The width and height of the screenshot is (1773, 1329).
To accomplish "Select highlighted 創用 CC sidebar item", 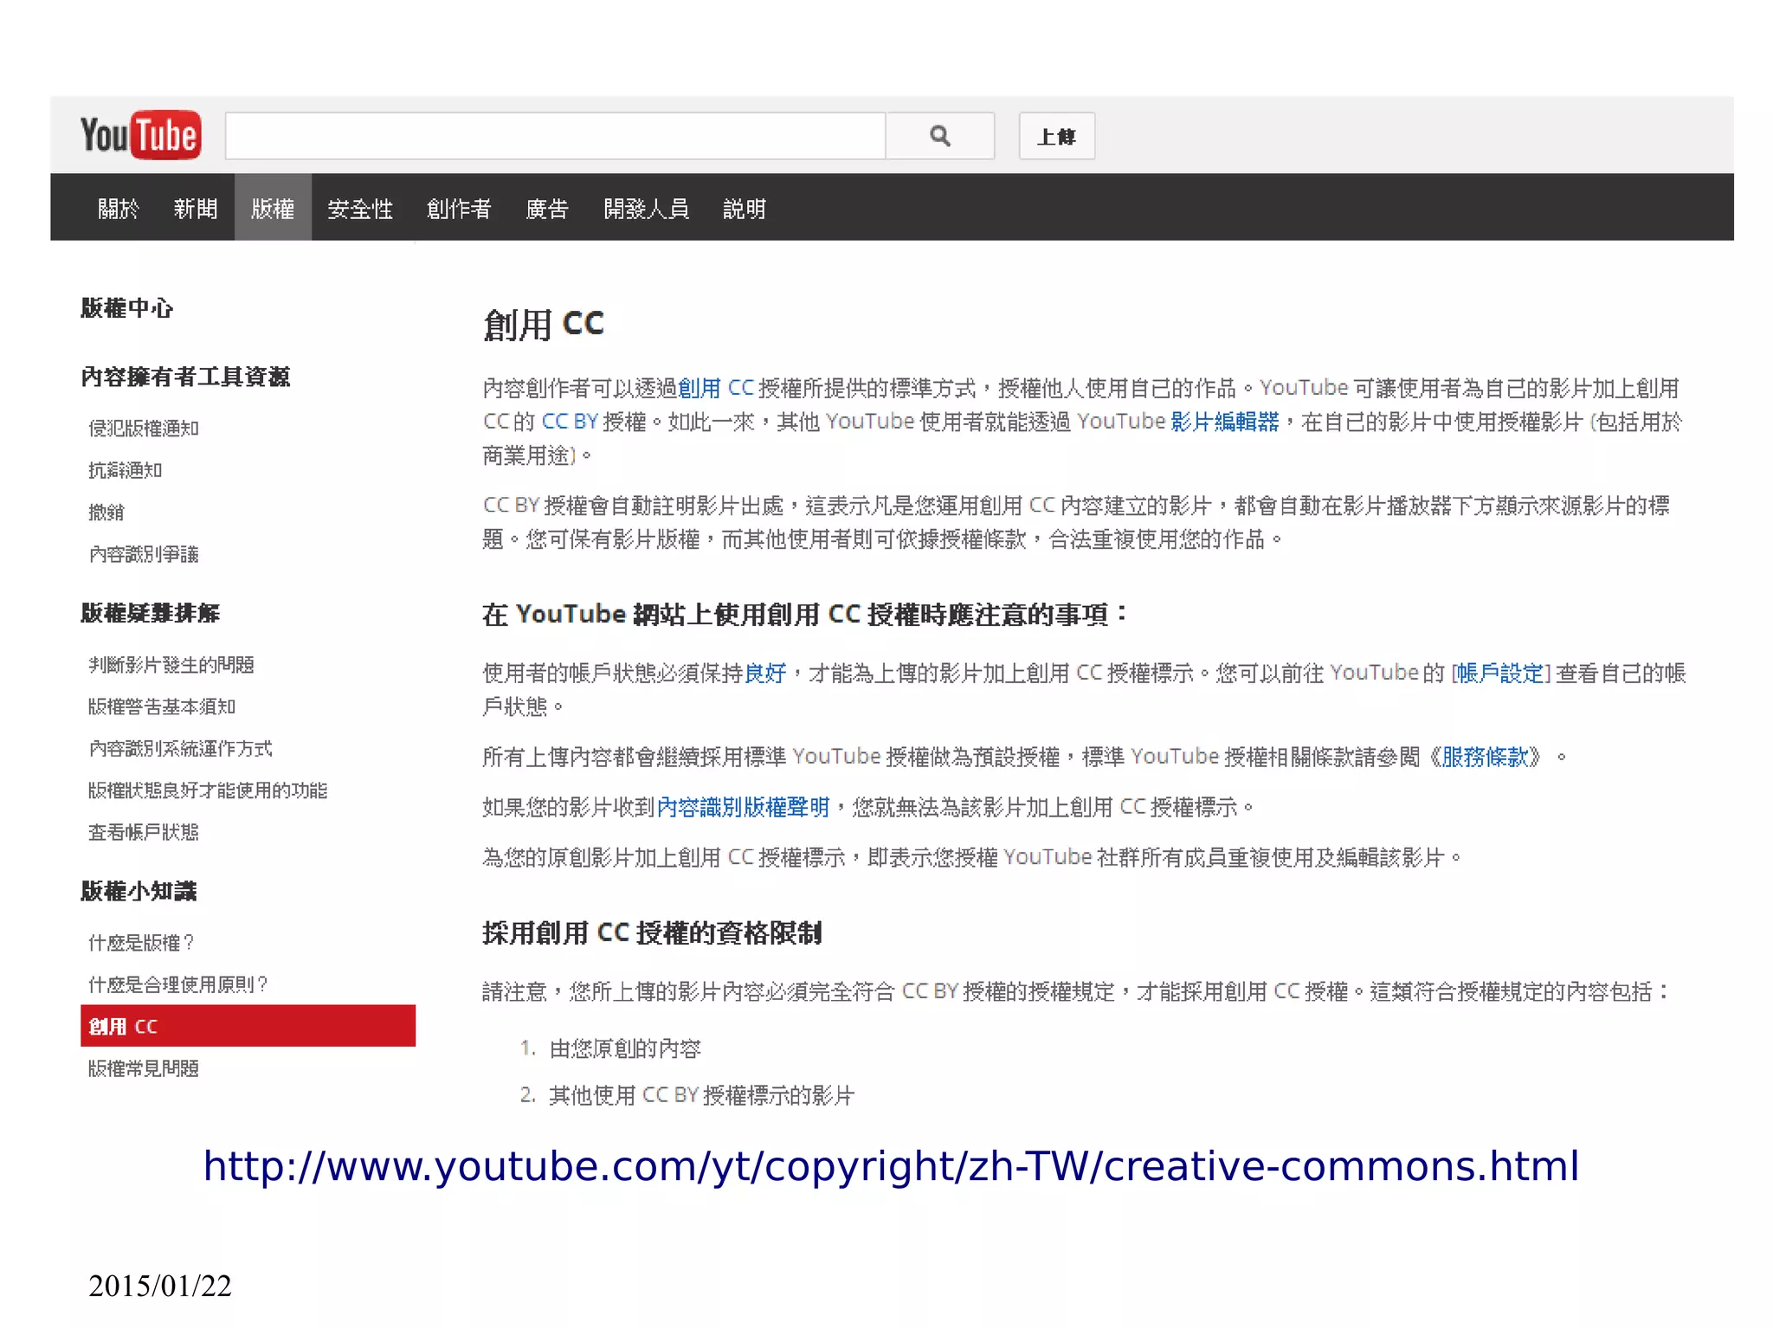I will (248, 1026).
